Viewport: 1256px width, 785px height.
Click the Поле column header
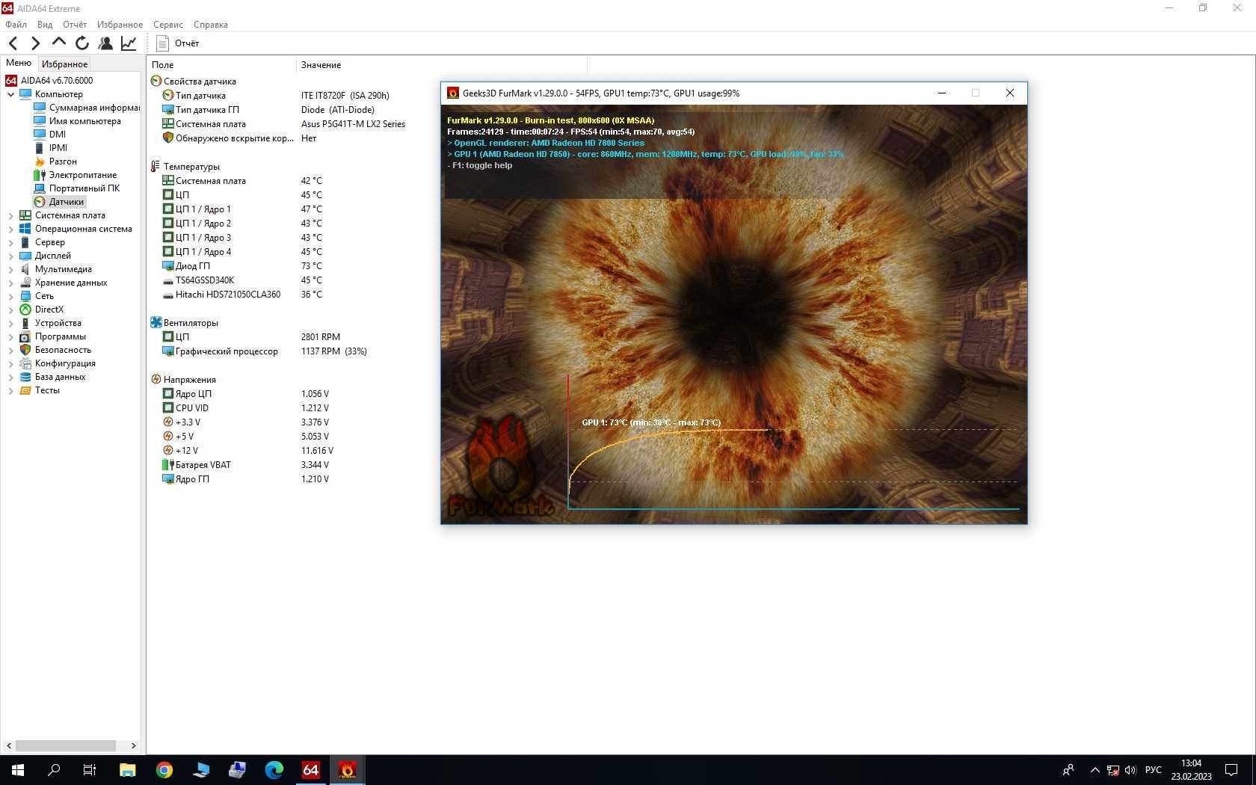click(x=221, y=65)
